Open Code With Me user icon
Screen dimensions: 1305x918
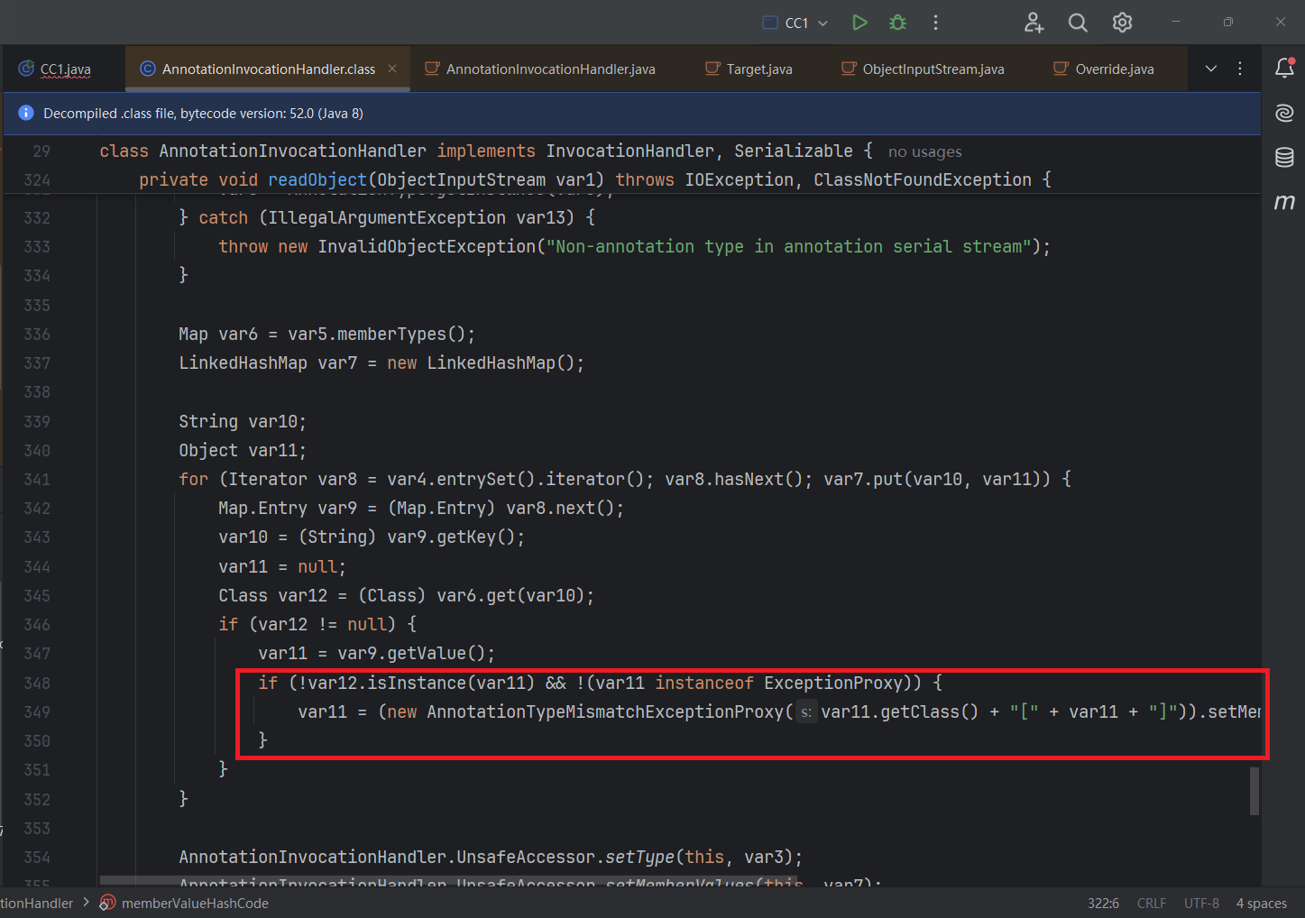pyautogui.click(x=1034, y=23)
